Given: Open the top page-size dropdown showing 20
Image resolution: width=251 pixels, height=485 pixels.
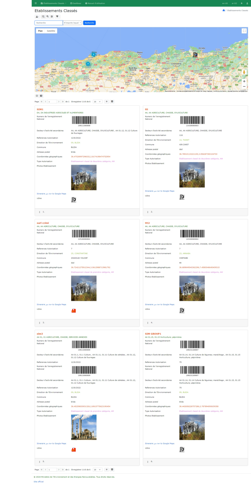Looking at the screenshot, I should pos(98,102).
